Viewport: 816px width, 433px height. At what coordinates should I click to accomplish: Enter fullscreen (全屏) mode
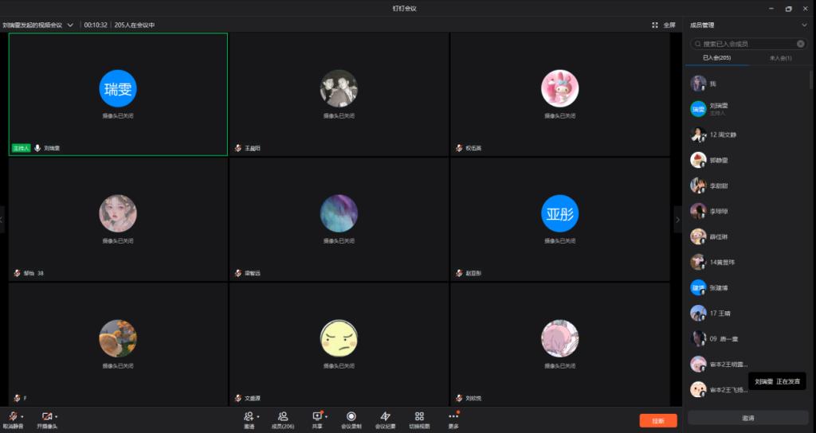664,25
